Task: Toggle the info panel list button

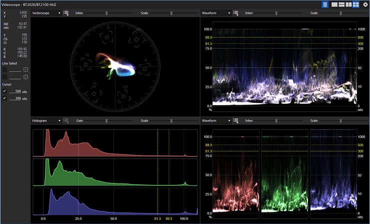Action: [325, 4]
